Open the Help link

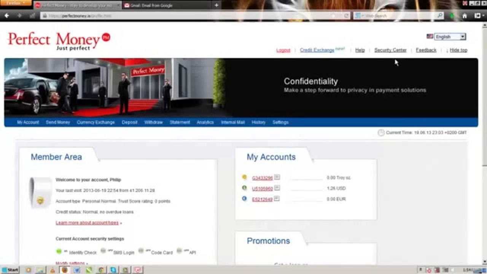[360, 50]
